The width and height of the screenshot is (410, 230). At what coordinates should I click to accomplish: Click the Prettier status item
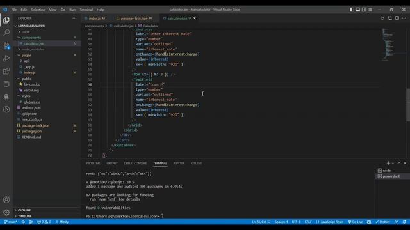tap(382, 222)
